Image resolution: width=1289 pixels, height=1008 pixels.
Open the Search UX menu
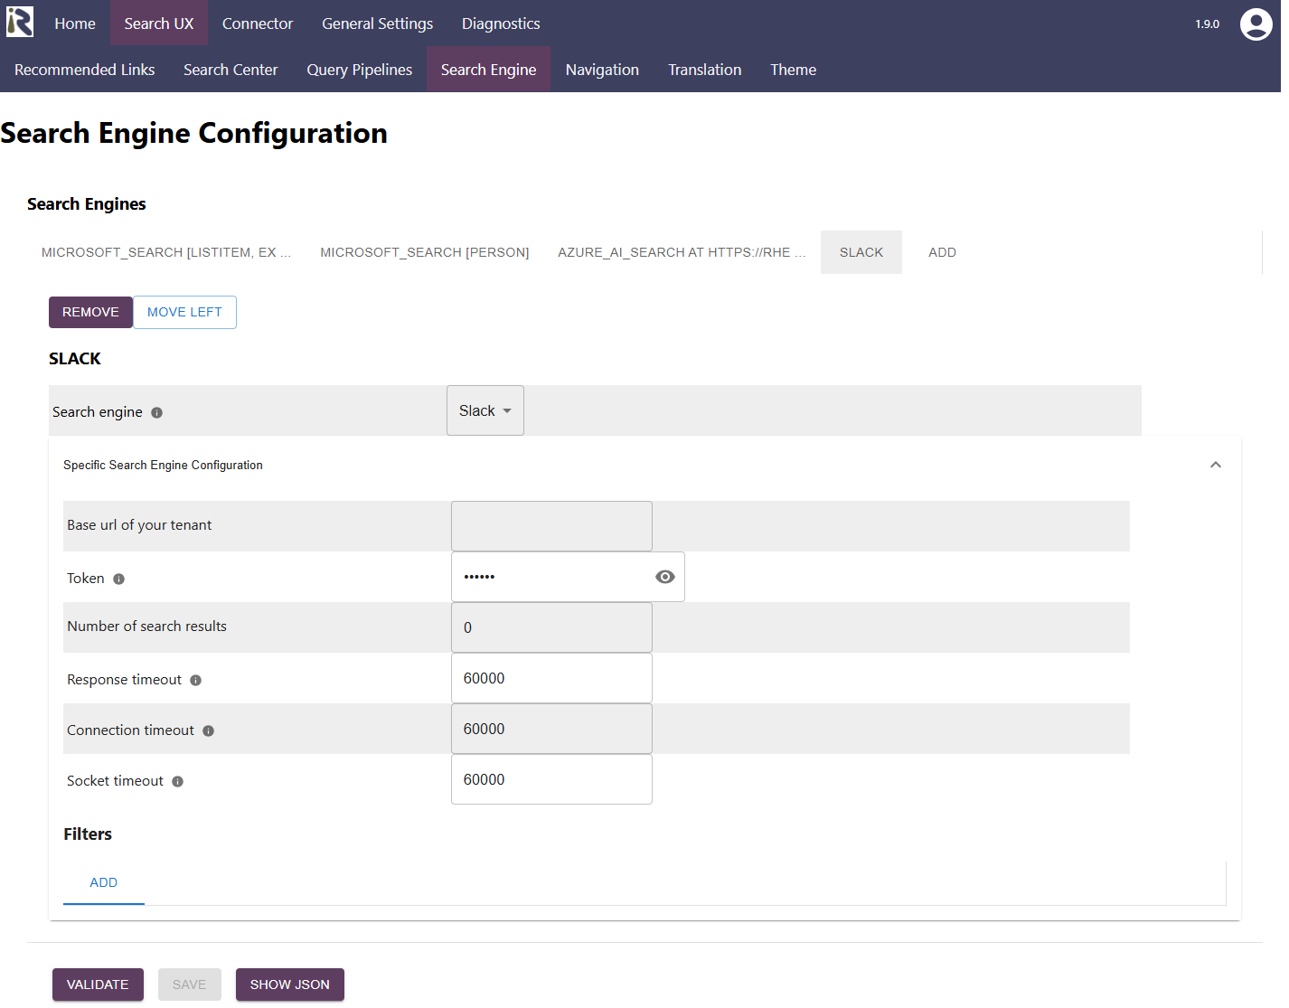[x=159, y=24]
